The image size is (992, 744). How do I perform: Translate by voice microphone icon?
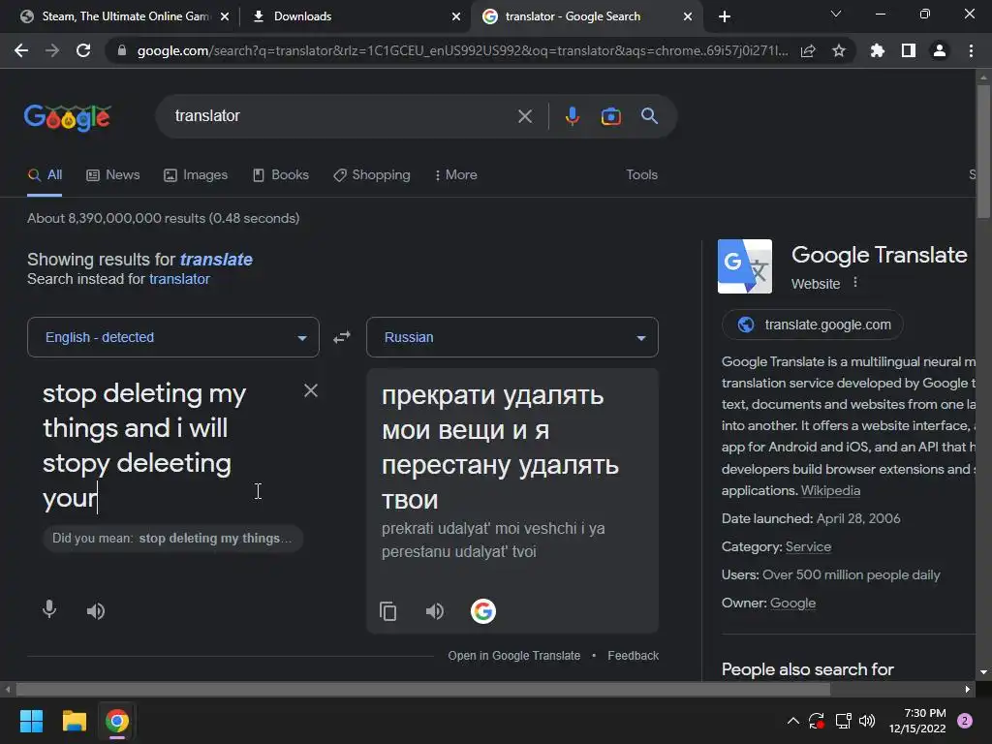pos(49,609)
